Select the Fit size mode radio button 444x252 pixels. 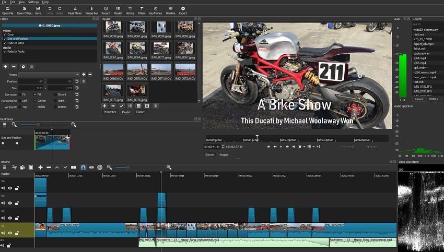(19, 94)
